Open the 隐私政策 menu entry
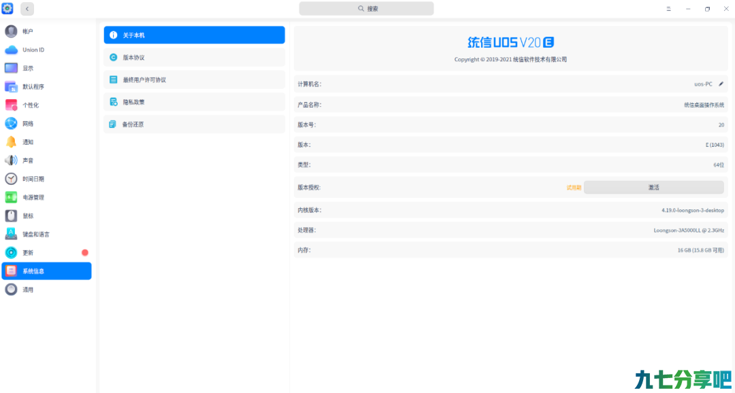 194,101
